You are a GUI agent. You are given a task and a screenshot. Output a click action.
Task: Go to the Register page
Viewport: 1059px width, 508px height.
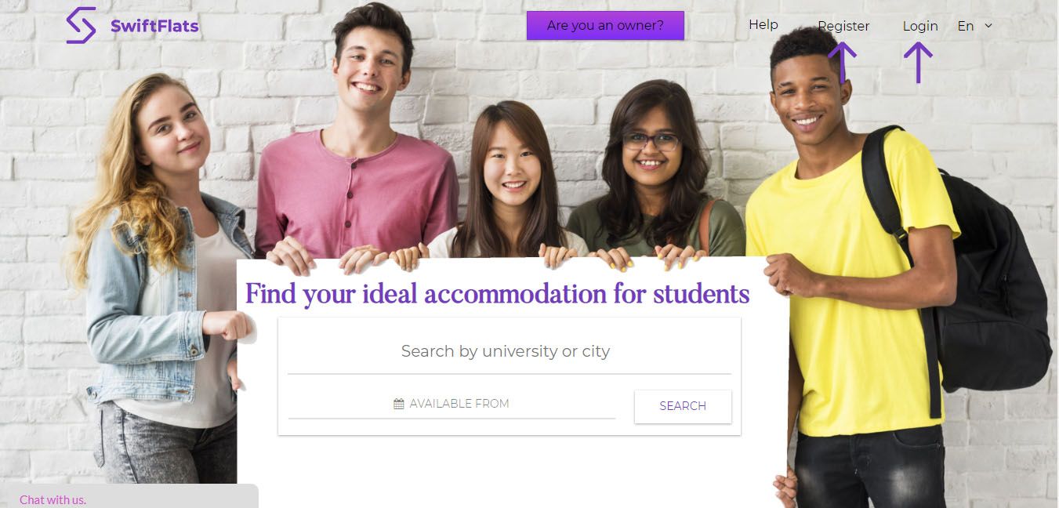pyautogui.click(x=843, y=26)
